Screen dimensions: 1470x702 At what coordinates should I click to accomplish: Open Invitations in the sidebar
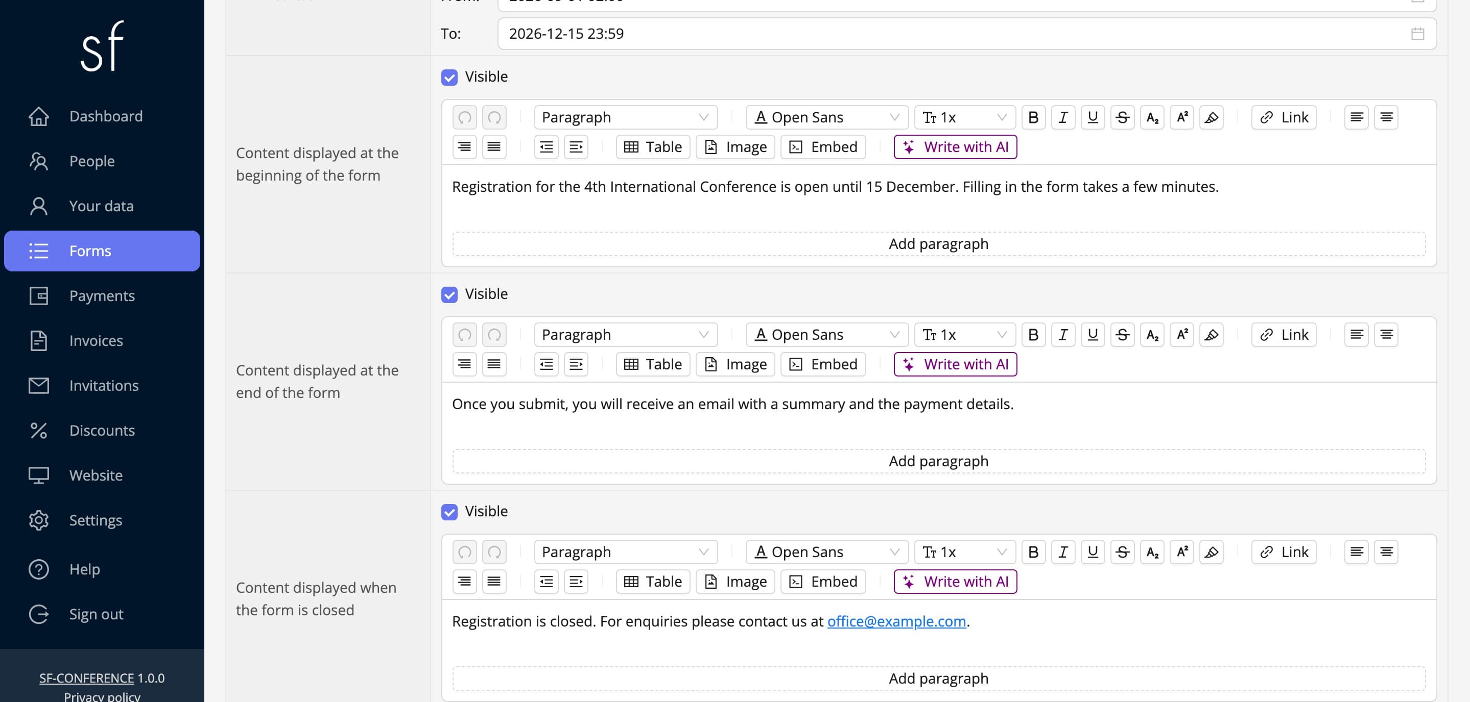pos(102,386)
